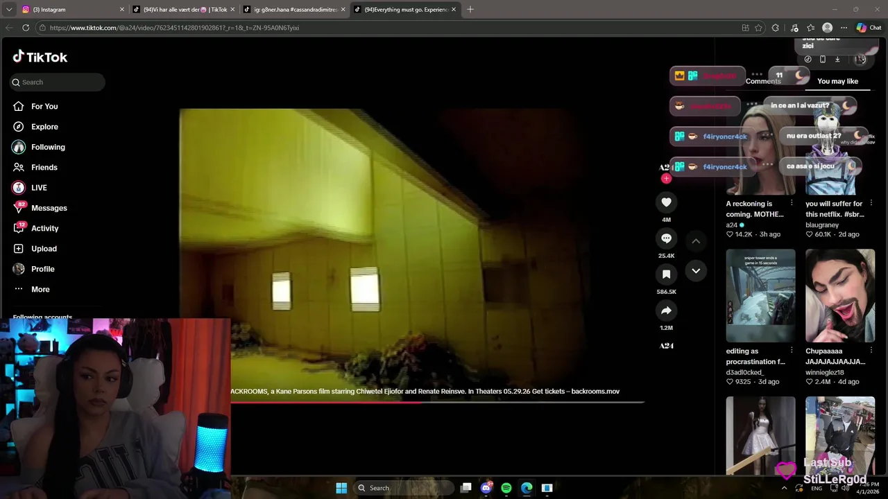888x499 pixels.
Task: Switch to the You may like tab
Action: tap(837, 81)
